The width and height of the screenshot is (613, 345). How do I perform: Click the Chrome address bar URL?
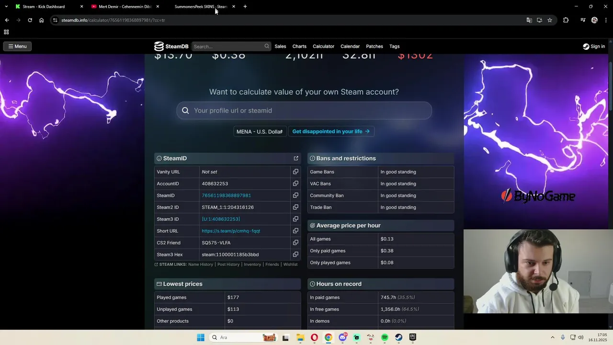point(113,20)
